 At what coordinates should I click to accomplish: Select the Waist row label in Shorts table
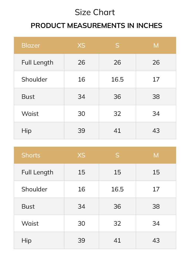(x=30, y=224)
